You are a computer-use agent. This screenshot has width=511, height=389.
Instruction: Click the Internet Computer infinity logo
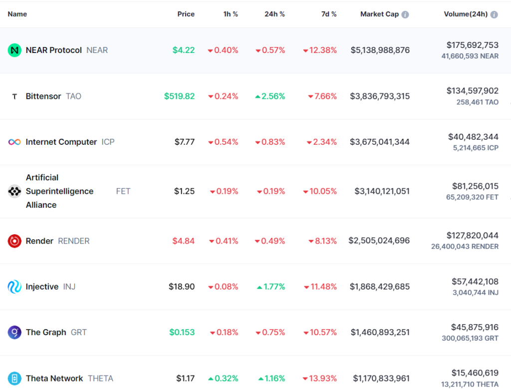coord(14,142)
